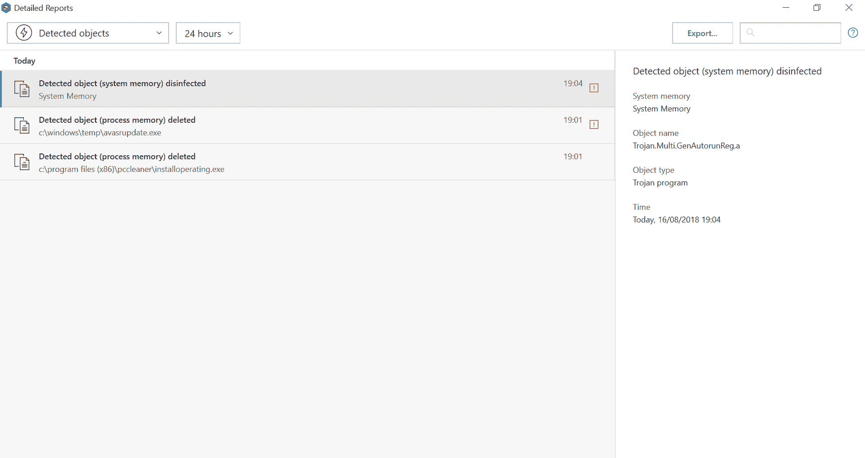Click the Kaspersky app icon in title bar
865x458 pixels.
click(x=6, y=8)
